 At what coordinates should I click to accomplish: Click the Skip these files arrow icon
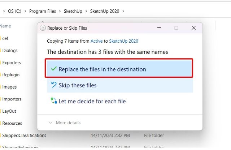point(54,85)
